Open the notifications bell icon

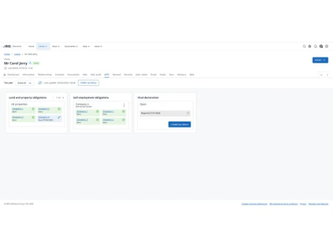coord(316,46)
